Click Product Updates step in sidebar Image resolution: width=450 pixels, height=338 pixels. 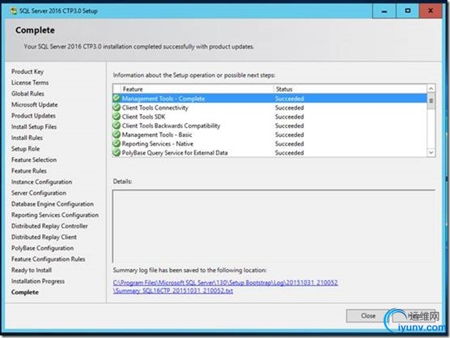tap(34, 115)
